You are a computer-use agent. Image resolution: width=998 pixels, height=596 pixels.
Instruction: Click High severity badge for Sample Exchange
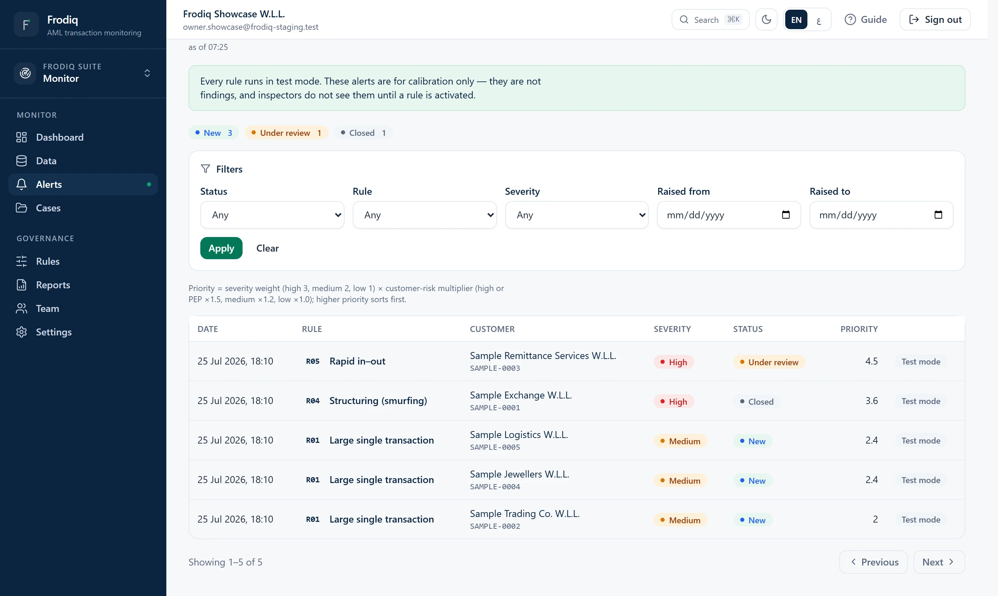pyautogui.click(x=674, y=402)
